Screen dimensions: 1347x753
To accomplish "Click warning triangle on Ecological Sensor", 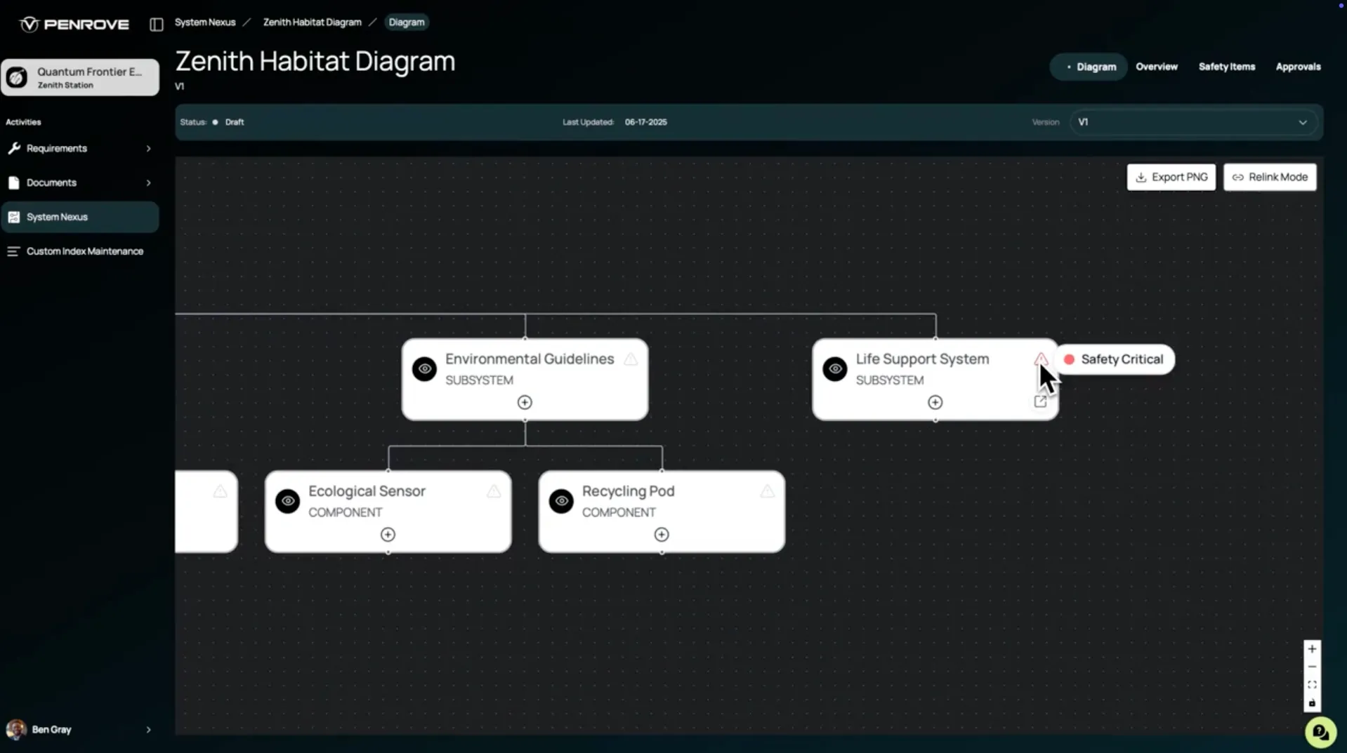I will 494,491.
